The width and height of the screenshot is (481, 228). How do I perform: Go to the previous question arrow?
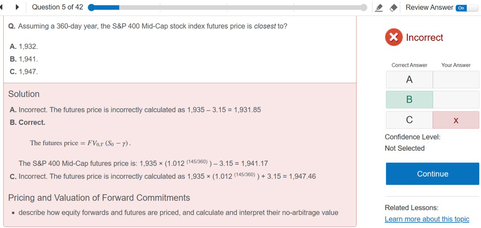point(2,7)
